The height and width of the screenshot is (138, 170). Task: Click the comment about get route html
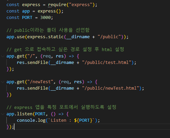point(65,49)
